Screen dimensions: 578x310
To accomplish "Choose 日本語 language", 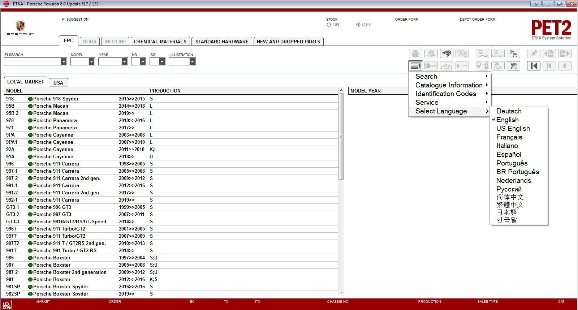I will coord(519,212).
